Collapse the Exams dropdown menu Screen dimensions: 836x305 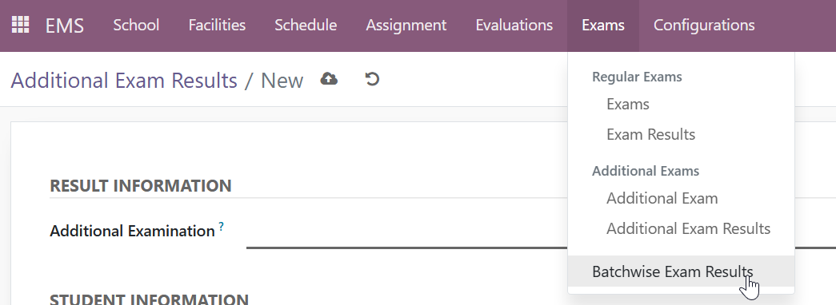603,25
